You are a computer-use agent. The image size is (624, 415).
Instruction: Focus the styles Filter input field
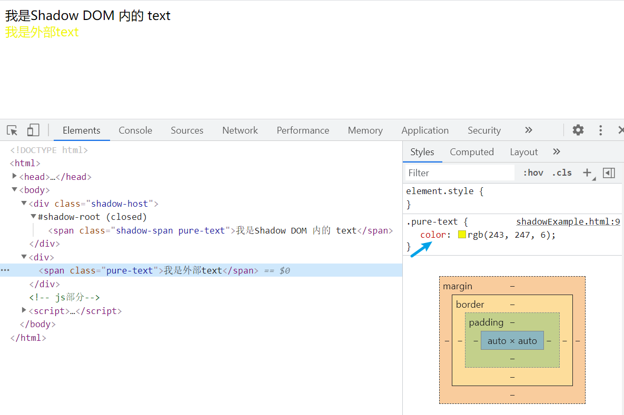[x=460, y=173]
